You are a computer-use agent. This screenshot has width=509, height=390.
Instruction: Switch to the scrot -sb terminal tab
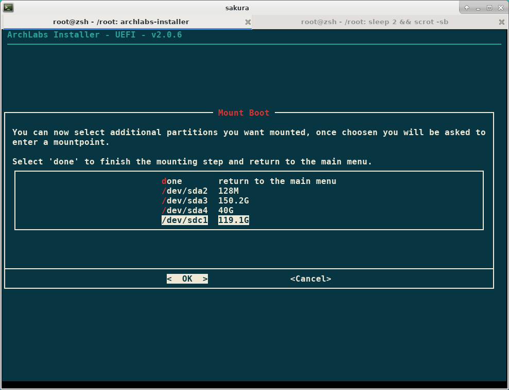point(375,22)
